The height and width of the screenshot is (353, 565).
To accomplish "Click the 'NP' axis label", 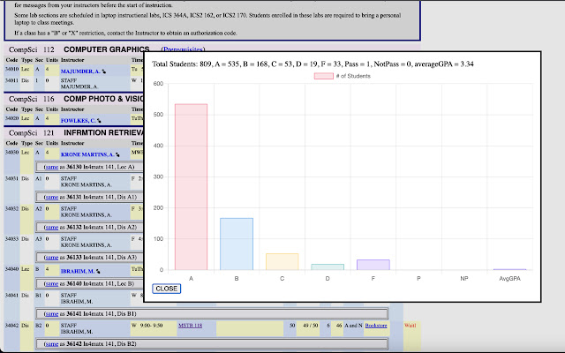I will (x=464, y=279).
